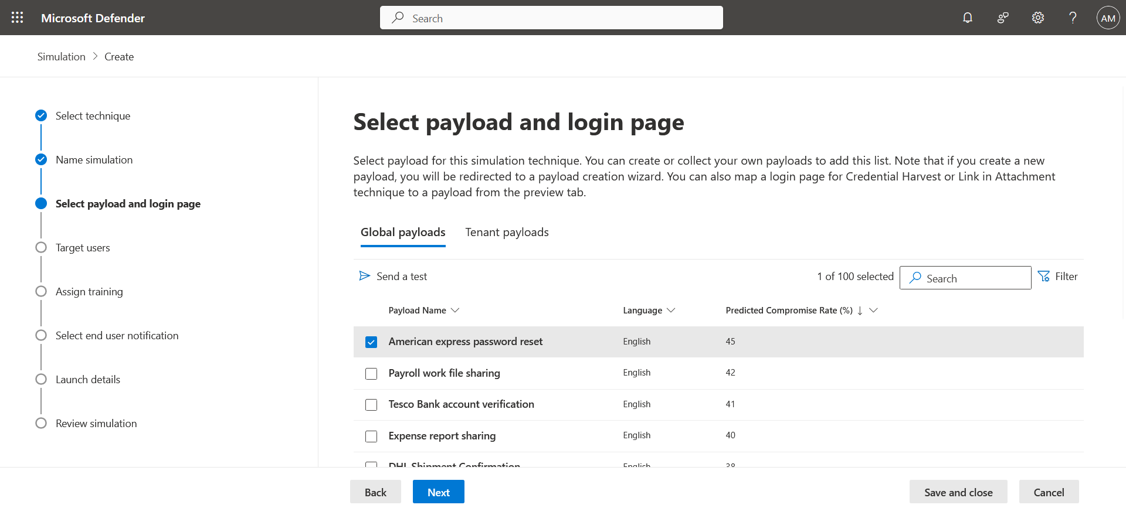Click the English language cell for Tesco Bank
Viewport: 1126px width, 515px height.
[637, 404]
